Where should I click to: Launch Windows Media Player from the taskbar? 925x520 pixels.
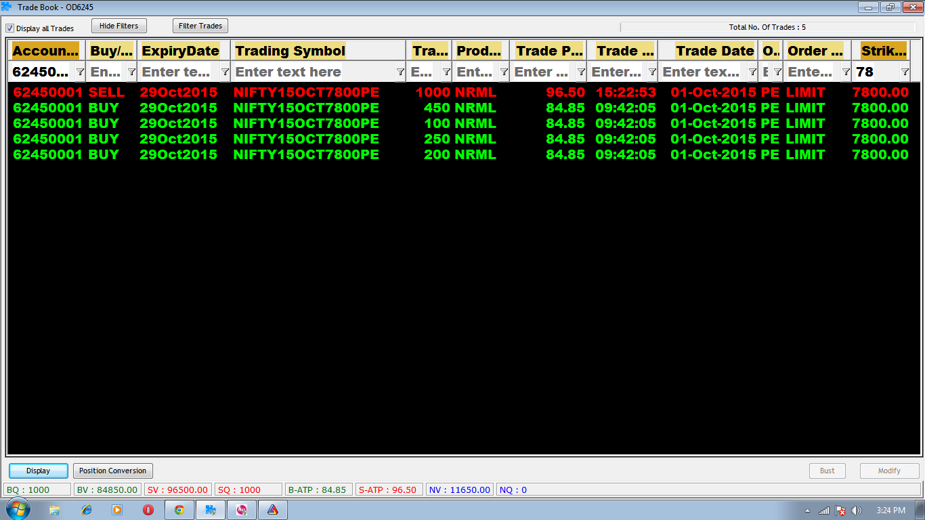(117, 510)
